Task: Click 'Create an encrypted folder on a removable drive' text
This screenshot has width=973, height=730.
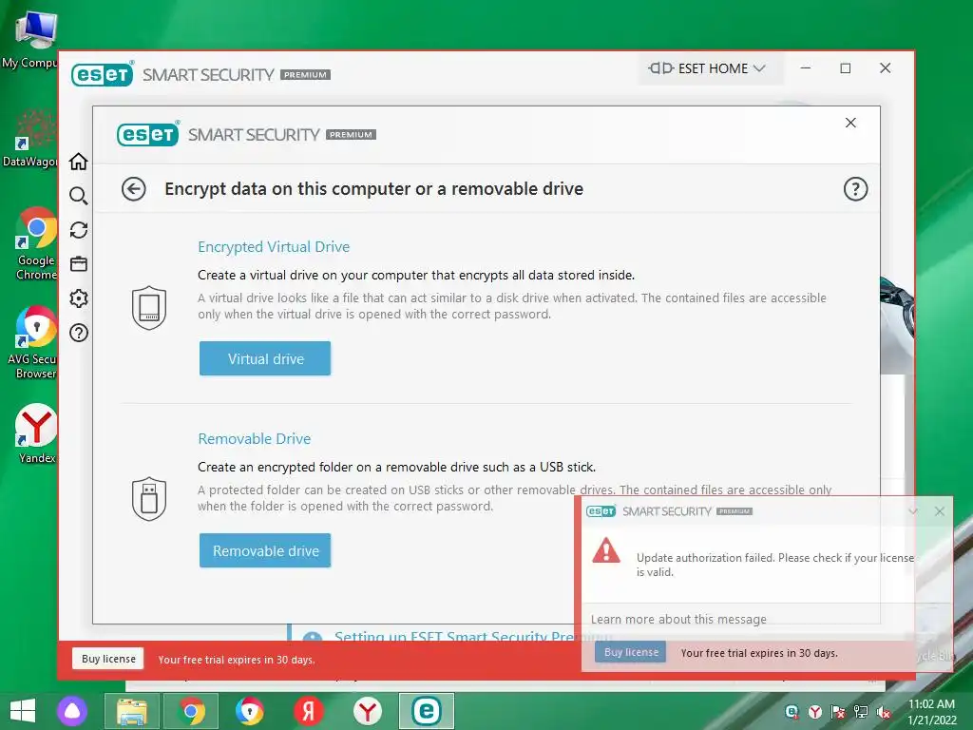Action: point(396,467)
